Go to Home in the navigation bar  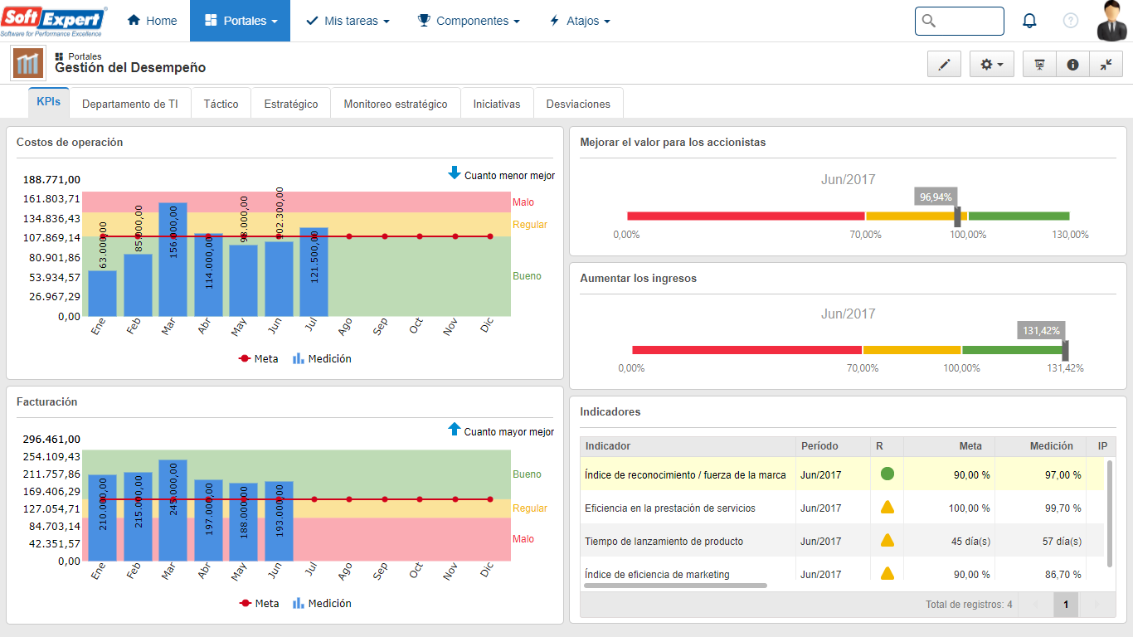(x=152, y=21)
